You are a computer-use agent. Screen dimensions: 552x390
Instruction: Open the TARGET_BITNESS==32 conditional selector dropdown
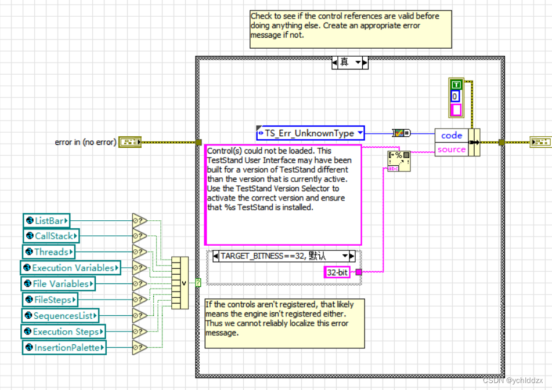(345, 256)
